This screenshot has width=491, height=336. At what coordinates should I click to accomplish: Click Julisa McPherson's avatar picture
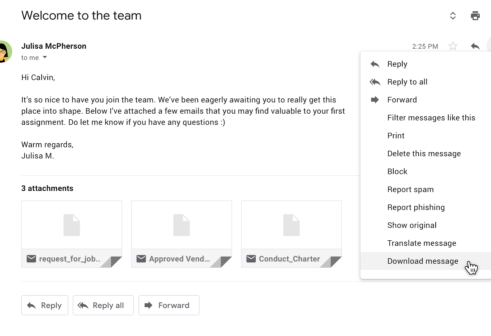click(x=5, y=52)
